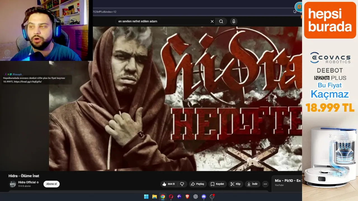Click install app icon in address bar
Viewport: 358px width, 201px height.
point(295,12)
